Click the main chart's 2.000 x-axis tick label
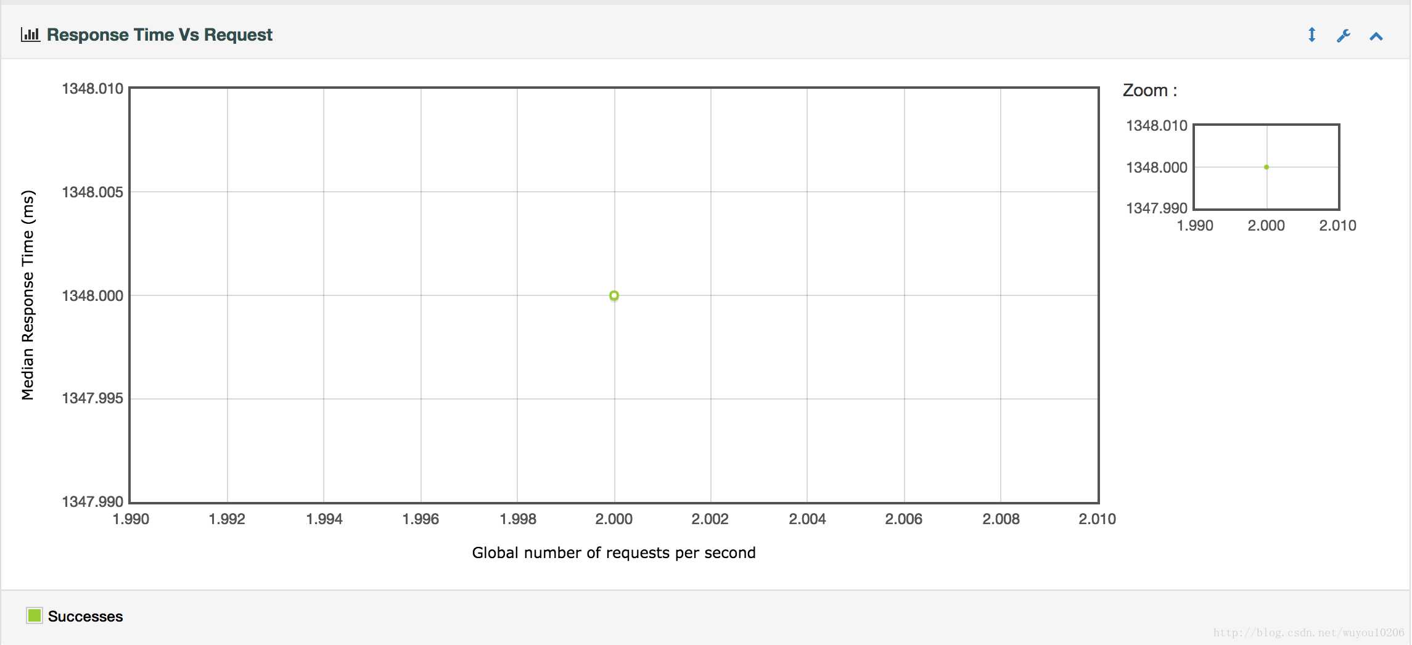Image resolution: width=1412 pixels, height=645 pixels. [x=614, y=519]
